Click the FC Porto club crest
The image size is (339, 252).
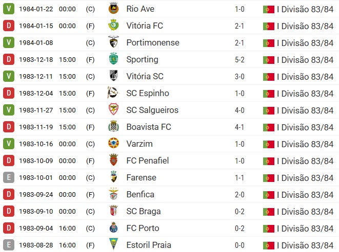tap(113, 228)
